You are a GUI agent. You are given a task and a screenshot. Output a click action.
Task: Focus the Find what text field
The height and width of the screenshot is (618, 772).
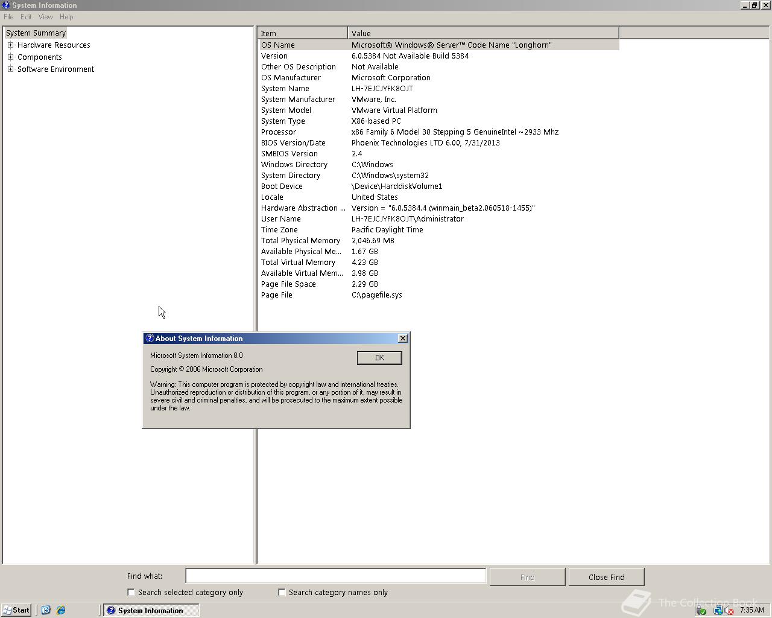click(x=335, y=576)
